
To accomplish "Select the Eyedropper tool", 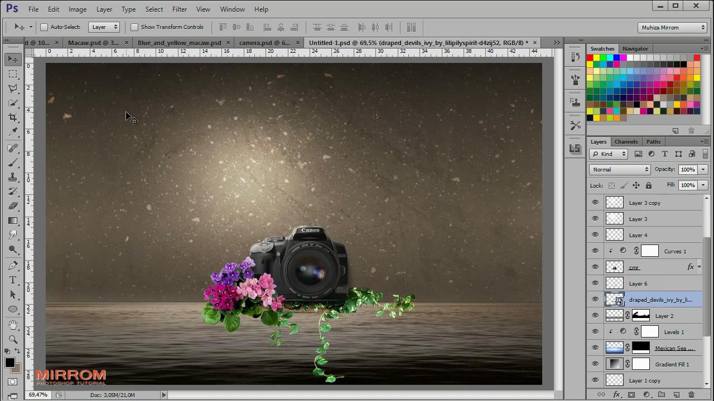I will (13, 131).
